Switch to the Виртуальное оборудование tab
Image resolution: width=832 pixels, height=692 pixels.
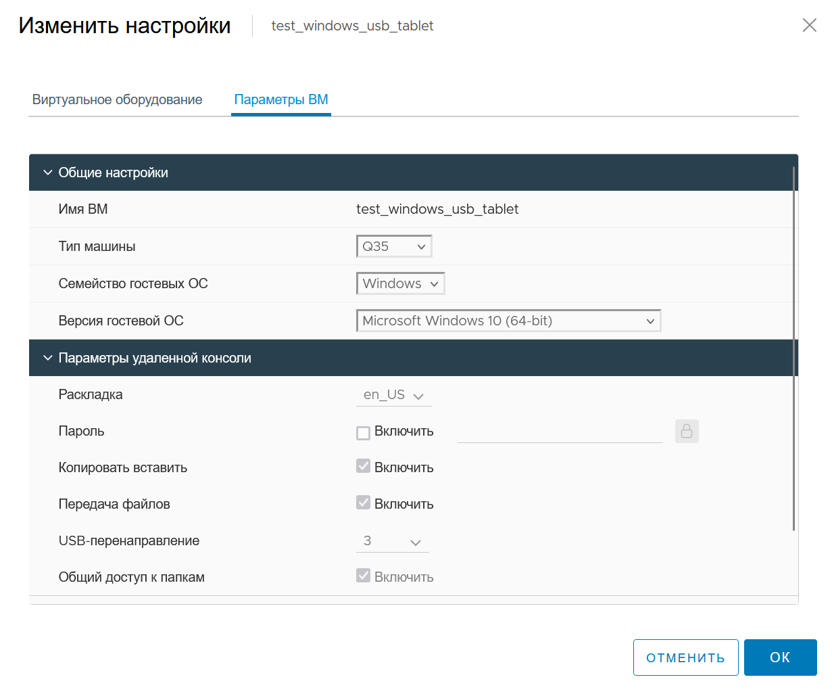(x=118, y=100)
